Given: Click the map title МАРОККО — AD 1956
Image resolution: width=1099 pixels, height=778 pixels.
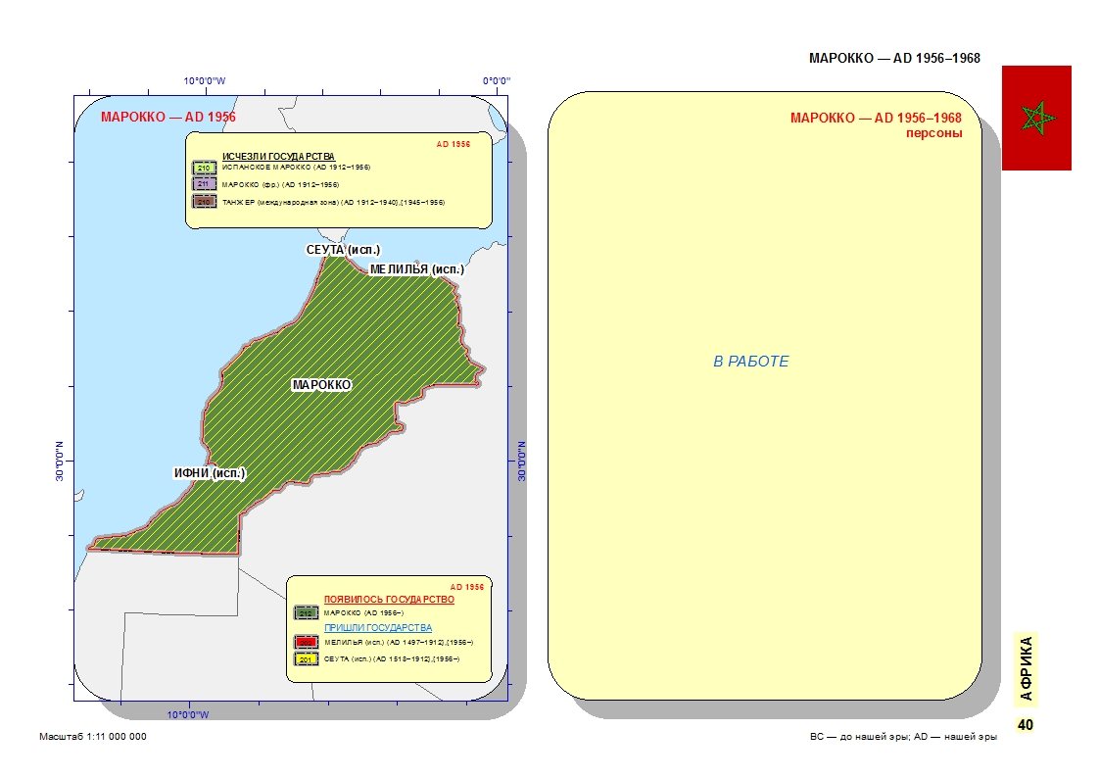Looking at the screenshot, I should tap(168, 117).
